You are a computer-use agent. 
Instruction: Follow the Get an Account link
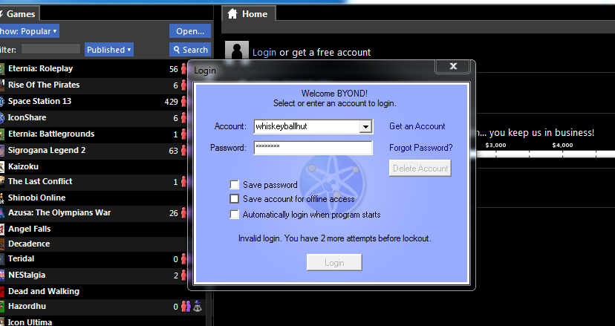[417, 126]
